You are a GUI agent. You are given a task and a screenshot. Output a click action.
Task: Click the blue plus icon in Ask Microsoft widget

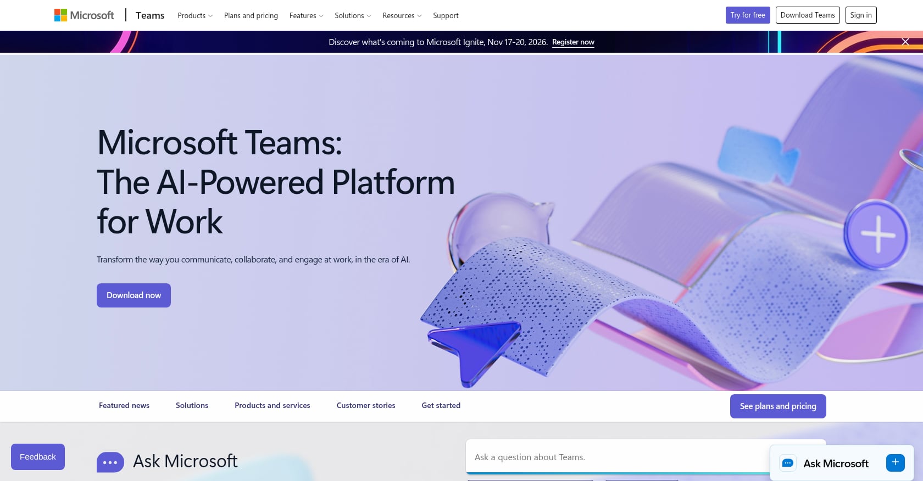click(x=896, y=462)
